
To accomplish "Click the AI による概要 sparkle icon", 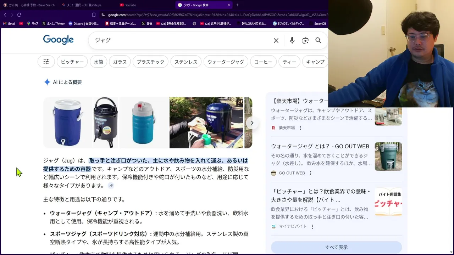I will tap(47, 82).
